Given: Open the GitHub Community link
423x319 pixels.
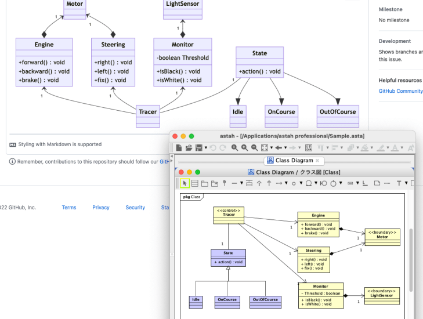Looking at the screenshot, I should click(x=400, y=91).
